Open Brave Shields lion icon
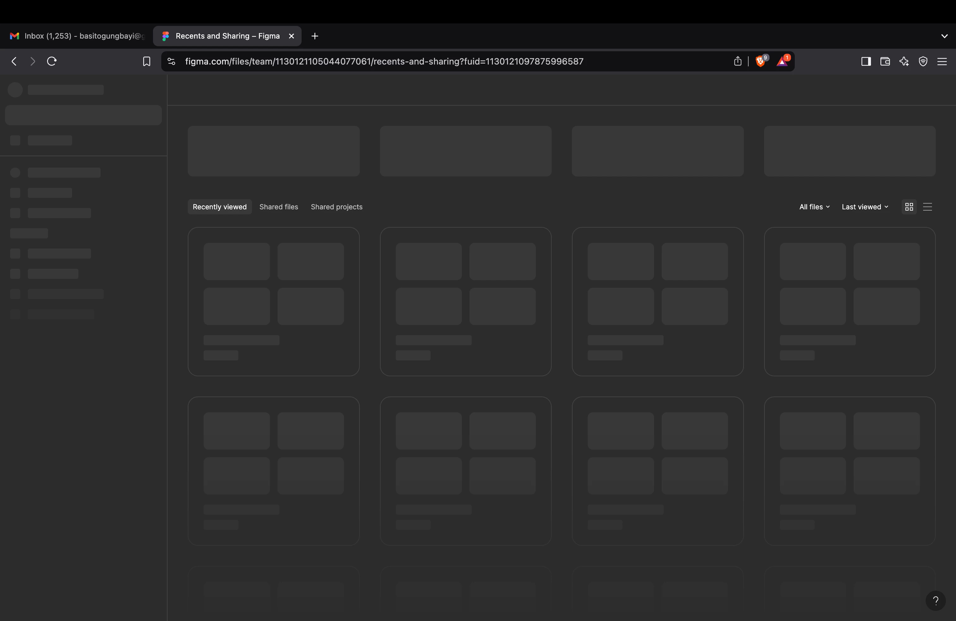This screenshot has width=956, height=621. pyautogui.click(x=761, y=61)
